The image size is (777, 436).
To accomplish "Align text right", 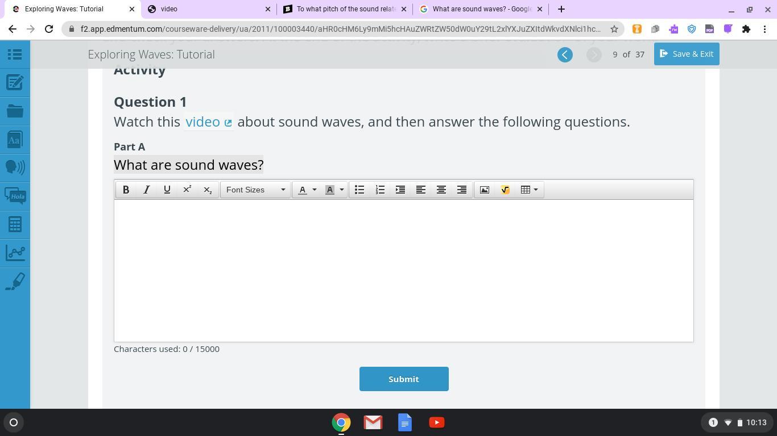I will pyautogui.click(x=462, y=190).
